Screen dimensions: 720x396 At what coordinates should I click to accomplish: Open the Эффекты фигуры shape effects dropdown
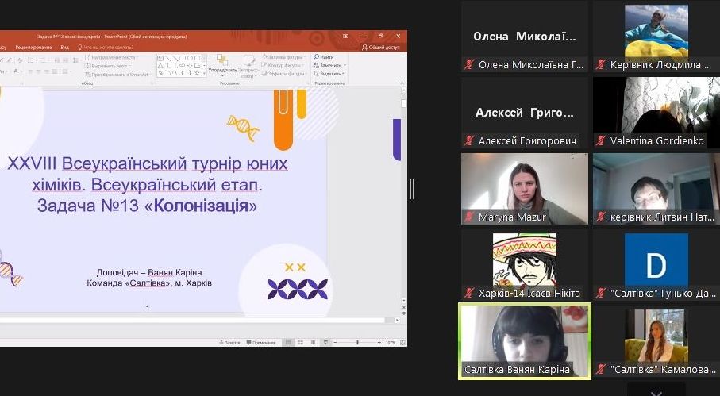[x=283, y=74]
